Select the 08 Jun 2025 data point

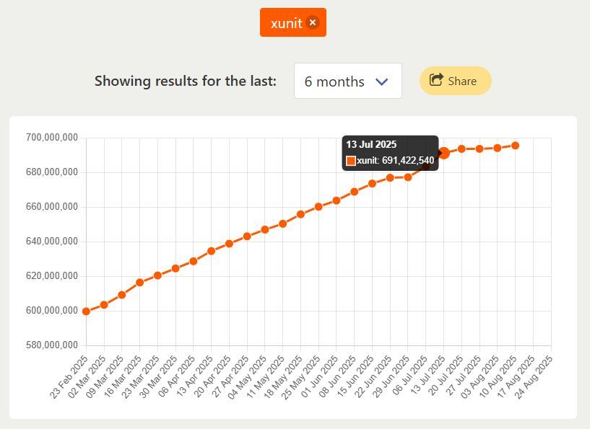[x=354, y=192]
